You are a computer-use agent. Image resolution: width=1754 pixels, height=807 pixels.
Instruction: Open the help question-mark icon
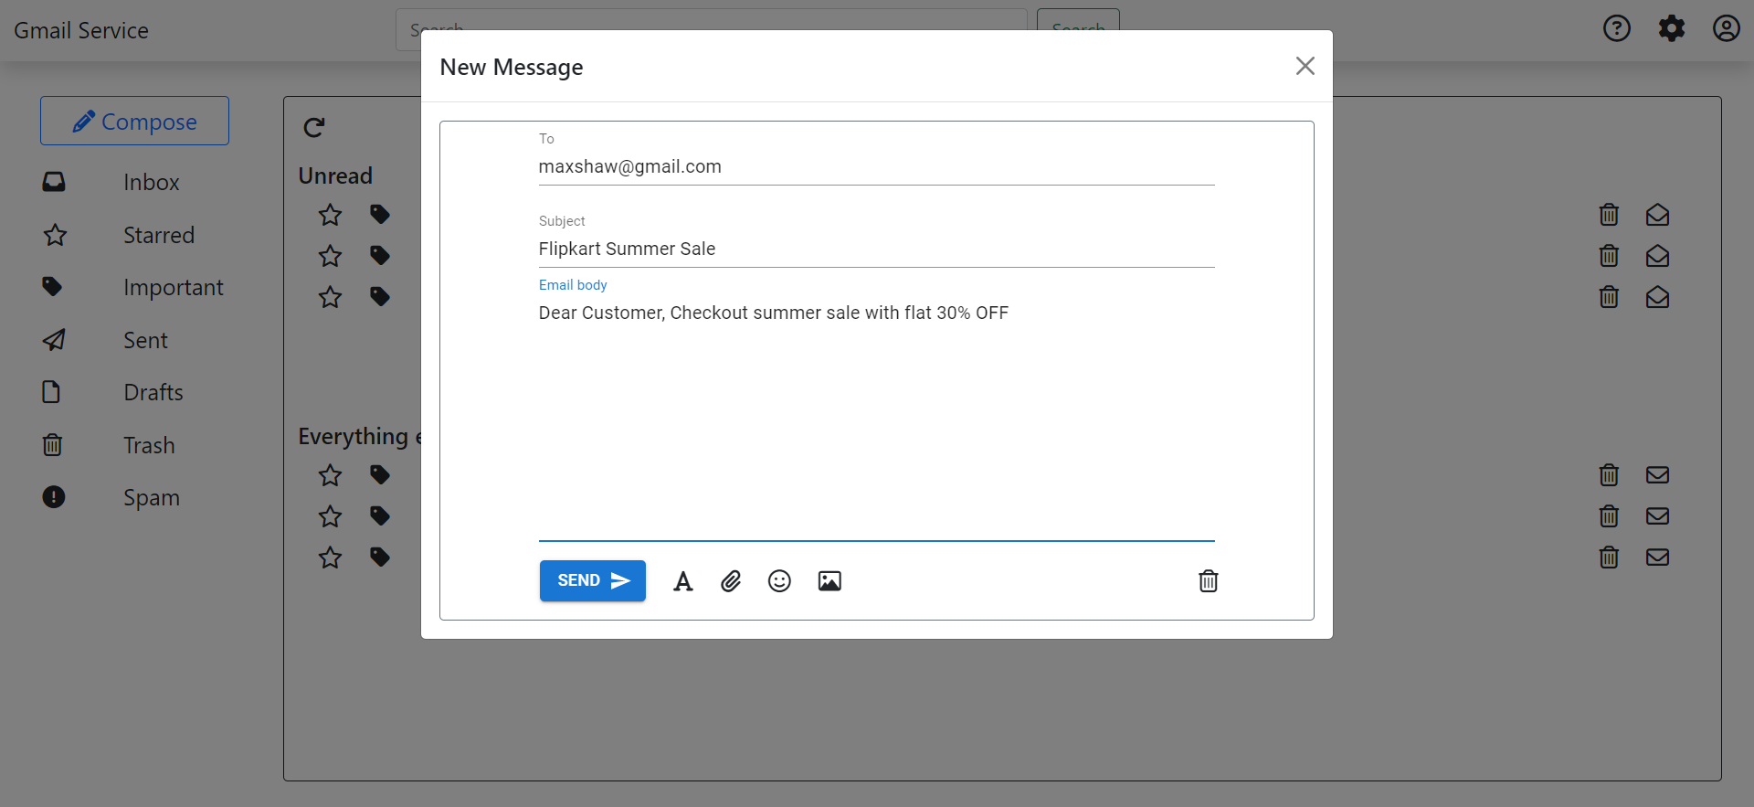[1617, 28]
